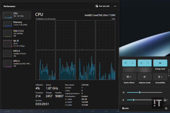
Task: Click the Airplane mode icon
Action: (144, 77)
